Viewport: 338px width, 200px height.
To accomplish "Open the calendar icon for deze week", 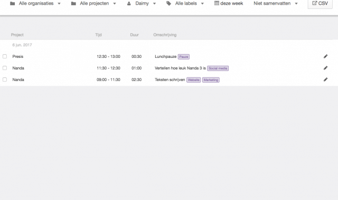I will coord(217,3).
